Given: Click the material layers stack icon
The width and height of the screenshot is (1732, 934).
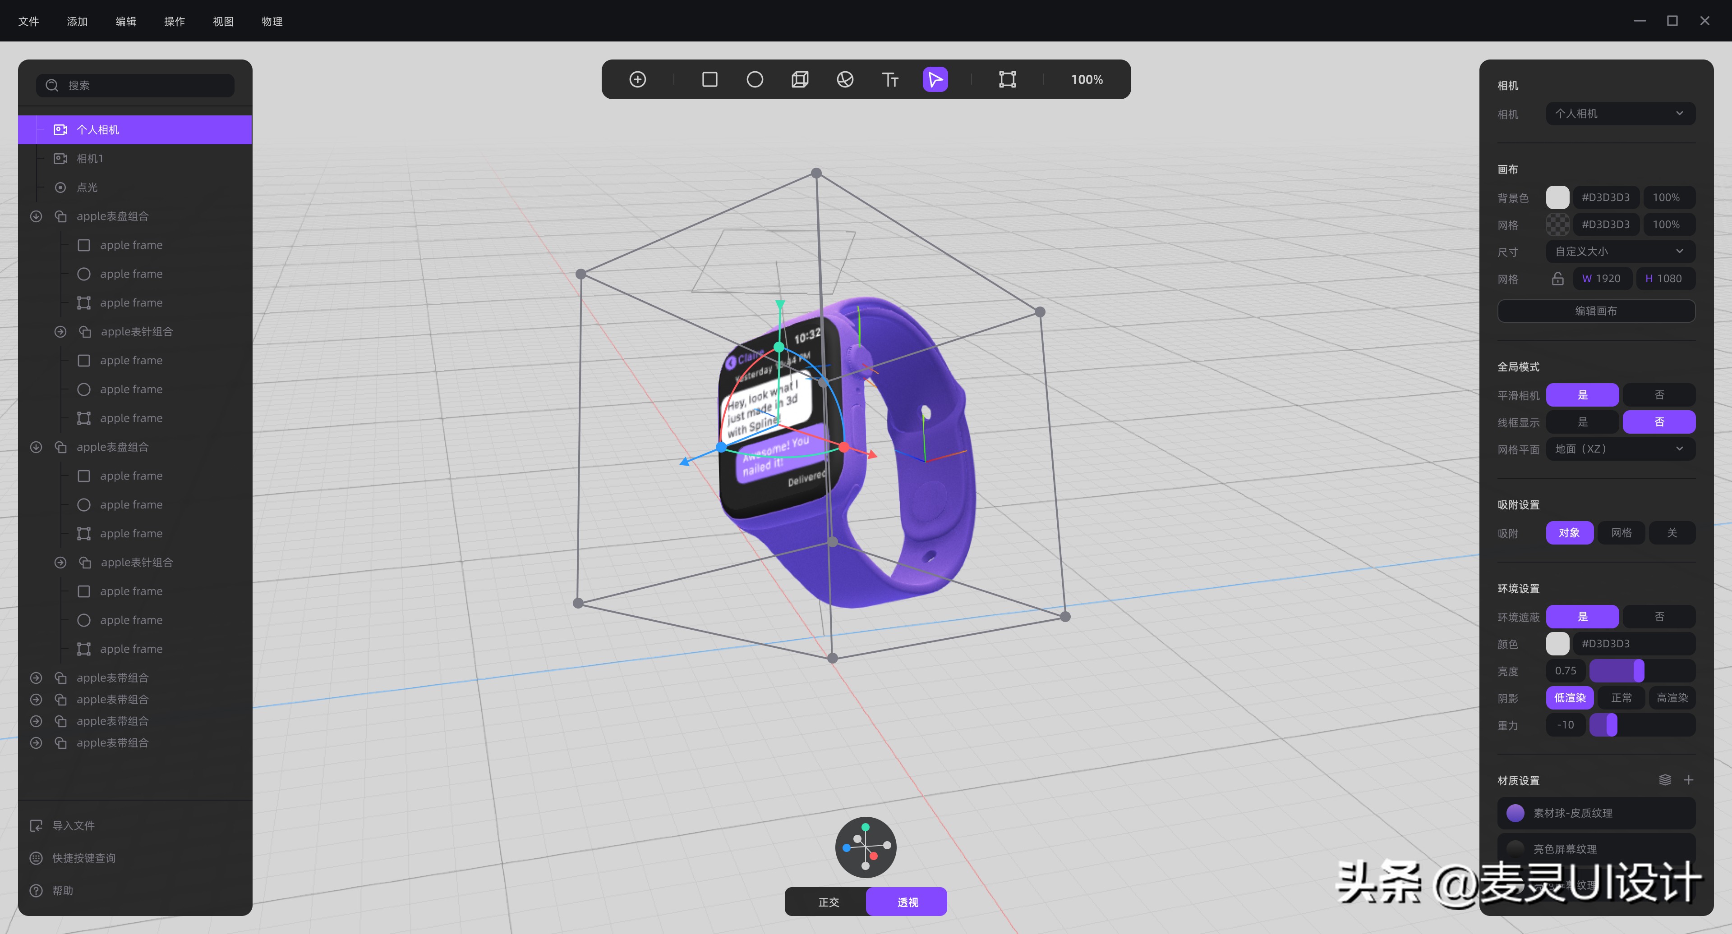Looking at the screenshot, I should click(1665, 779).
